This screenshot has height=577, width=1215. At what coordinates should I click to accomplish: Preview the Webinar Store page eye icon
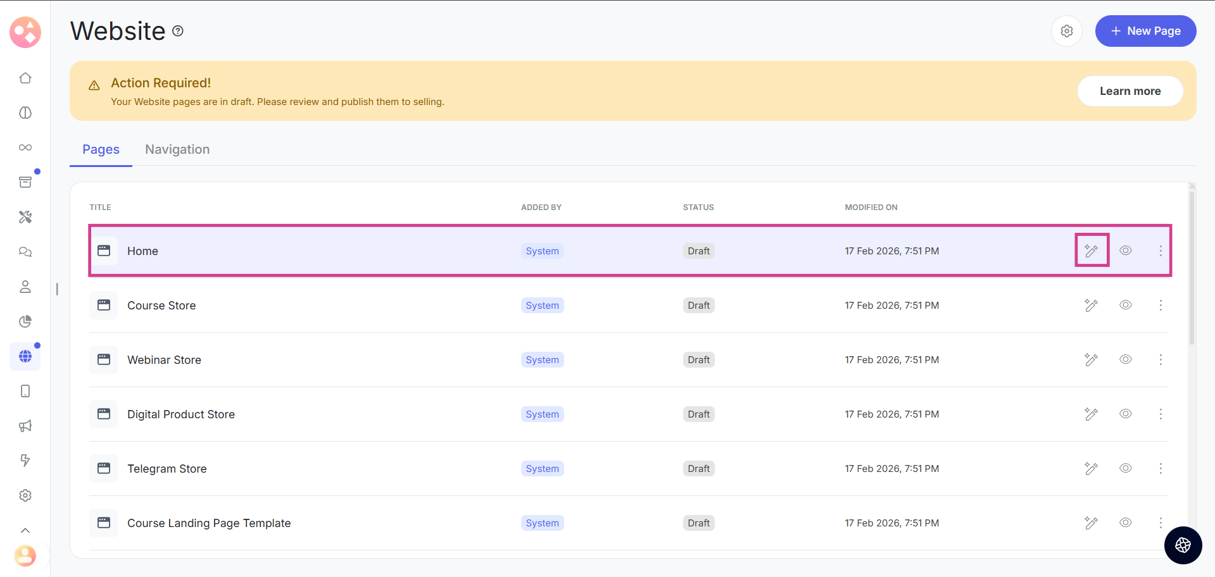1126,359
